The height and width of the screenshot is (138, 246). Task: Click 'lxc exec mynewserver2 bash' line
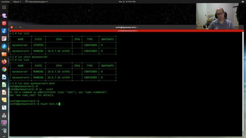[32, 84]
